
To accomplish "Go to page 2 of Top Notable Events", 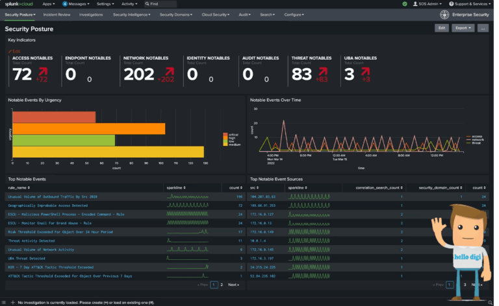I will tap(222, 285).
